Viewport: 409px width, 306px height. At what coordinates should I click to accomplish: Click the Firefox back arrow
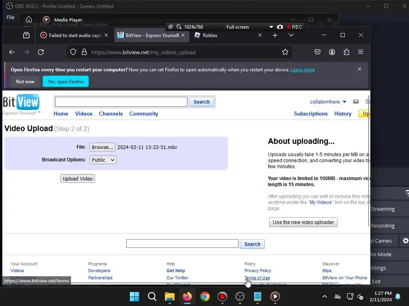12,52
